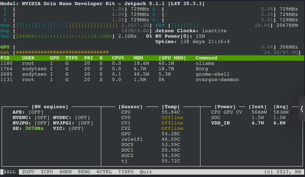305x177 pixels.
Task: Click the TYPE column header
Action: click(71, 58)
